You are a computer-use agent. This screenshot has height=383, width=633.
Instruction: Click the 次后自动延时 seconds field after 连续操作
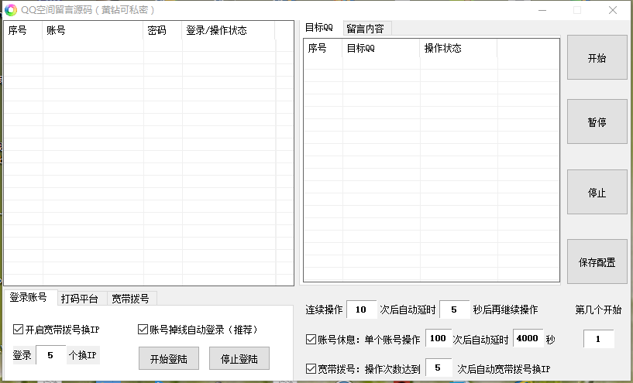tap(455, 309)
